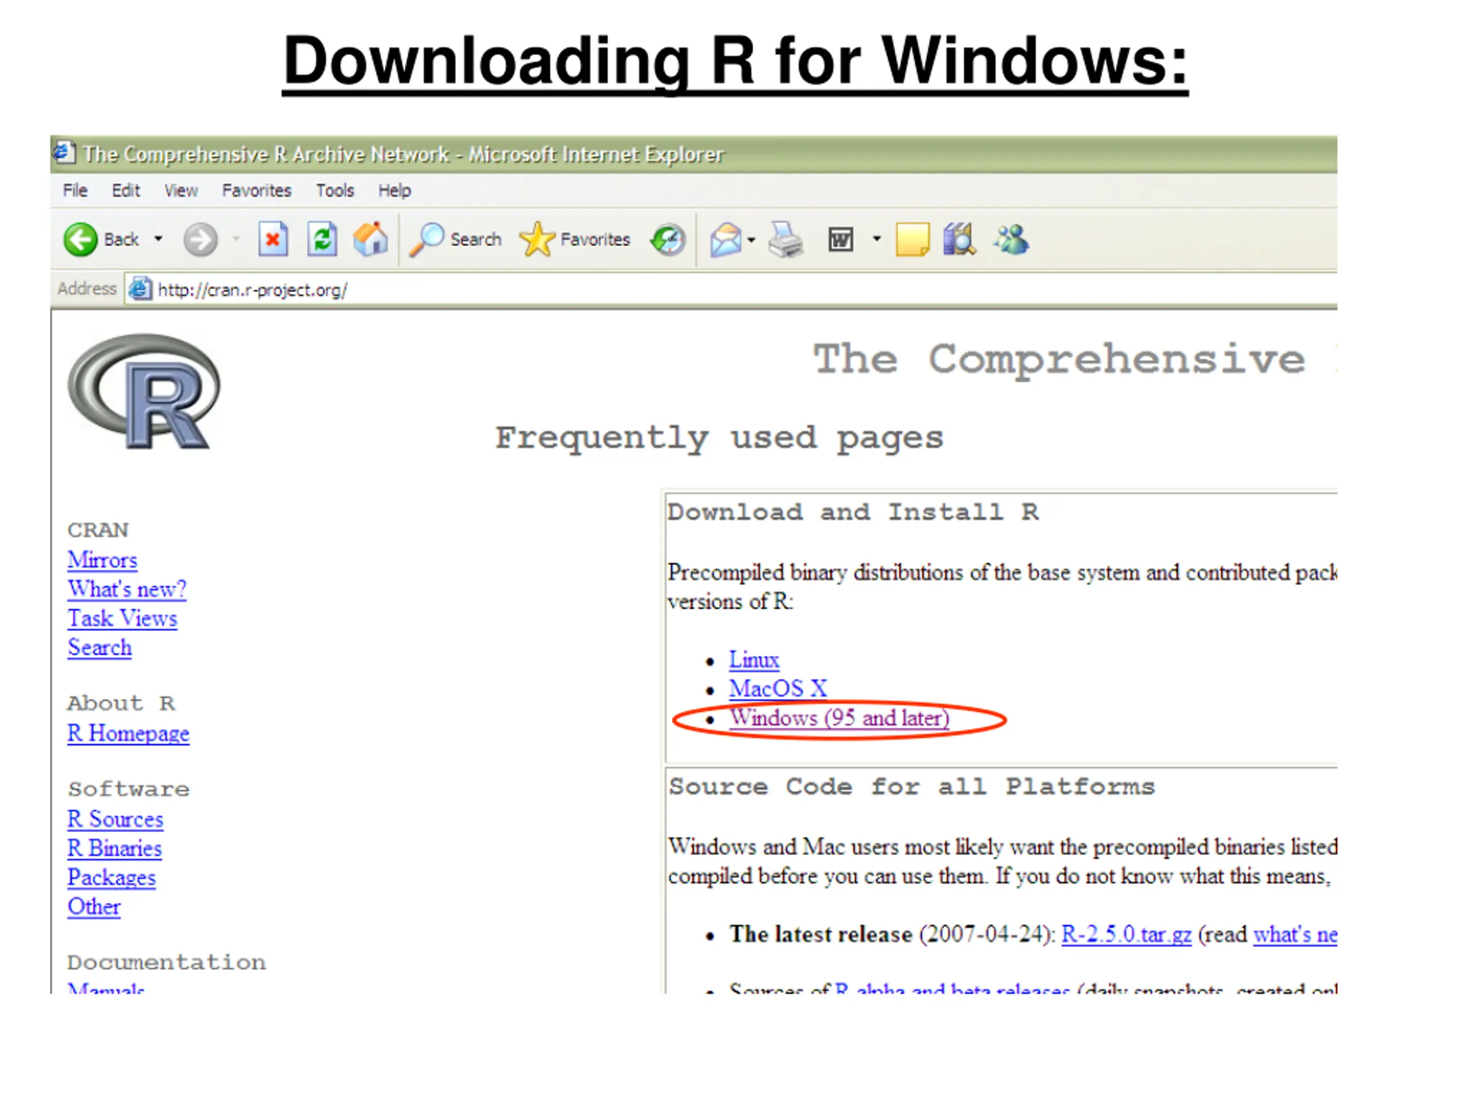Open the Mail envelope icon
This screenshot has width=1471, height=1103.
[x=725, y=240]
